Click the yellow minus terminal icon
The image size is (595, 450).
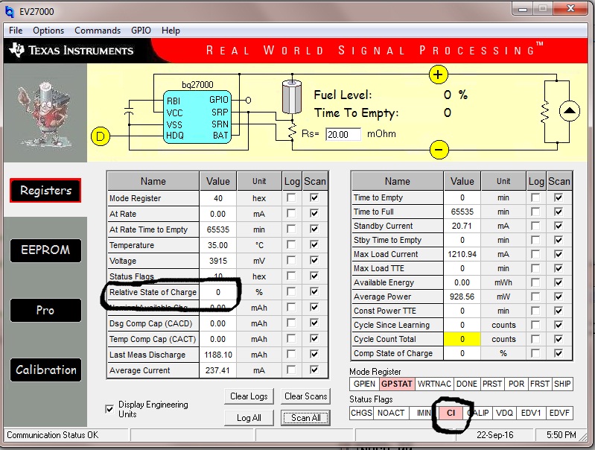[x=439, y=150]
